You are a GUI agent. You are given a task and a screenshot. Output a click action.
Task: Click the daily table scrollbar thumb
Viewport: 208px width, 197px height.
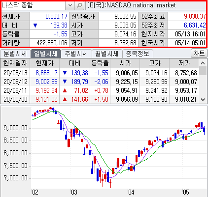203,71
